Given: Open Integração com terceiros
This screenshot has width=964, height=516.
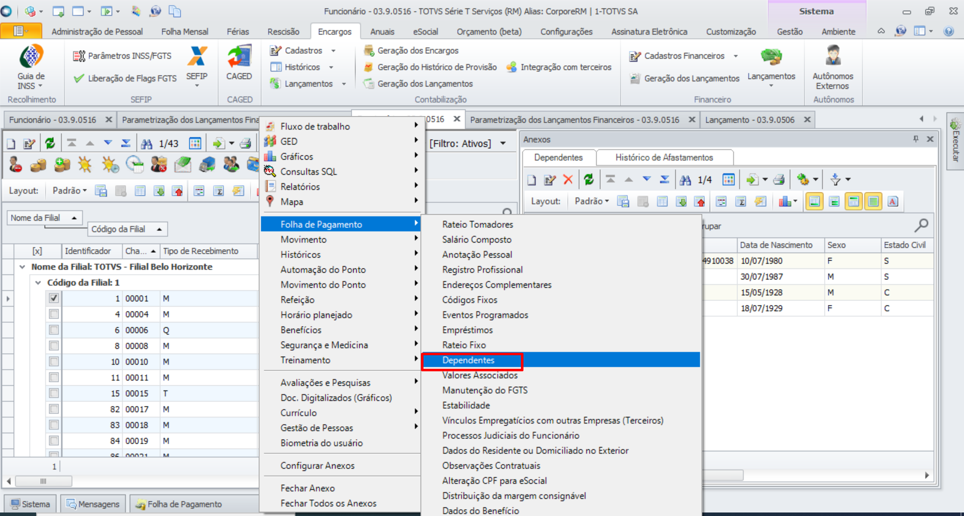Looking at the screenshot, I should pyautogui.click(x=559, y=67).
